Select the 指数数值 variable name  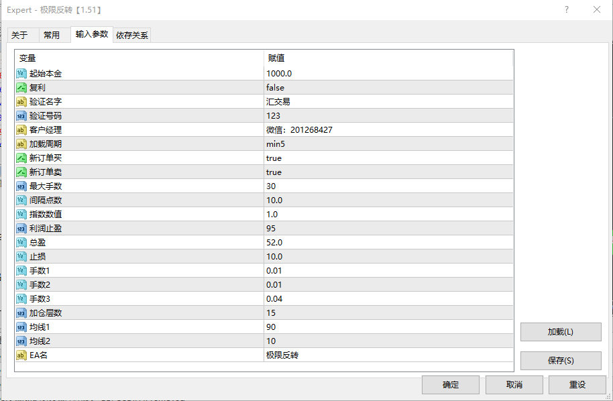tap(46, 214)
